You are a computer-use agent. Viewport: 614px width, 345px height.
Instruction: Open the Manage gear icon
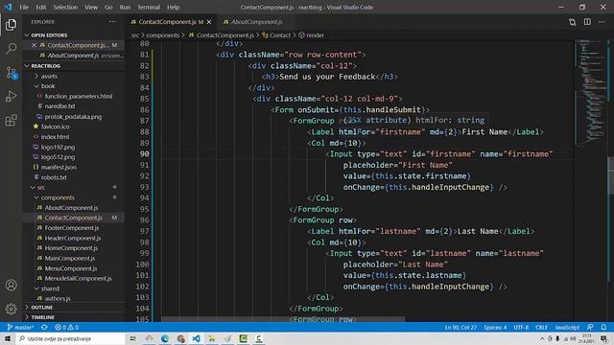(x=11, y=309)
